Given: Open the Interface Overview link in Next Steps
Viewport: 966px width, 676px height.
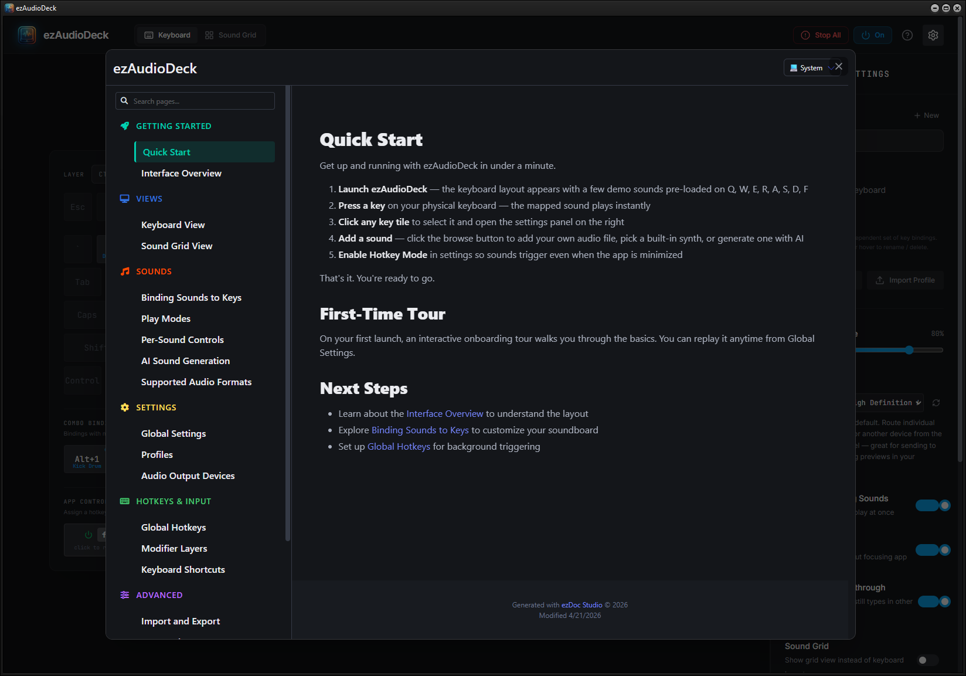Looking at the screenshot, I should 444,414.
